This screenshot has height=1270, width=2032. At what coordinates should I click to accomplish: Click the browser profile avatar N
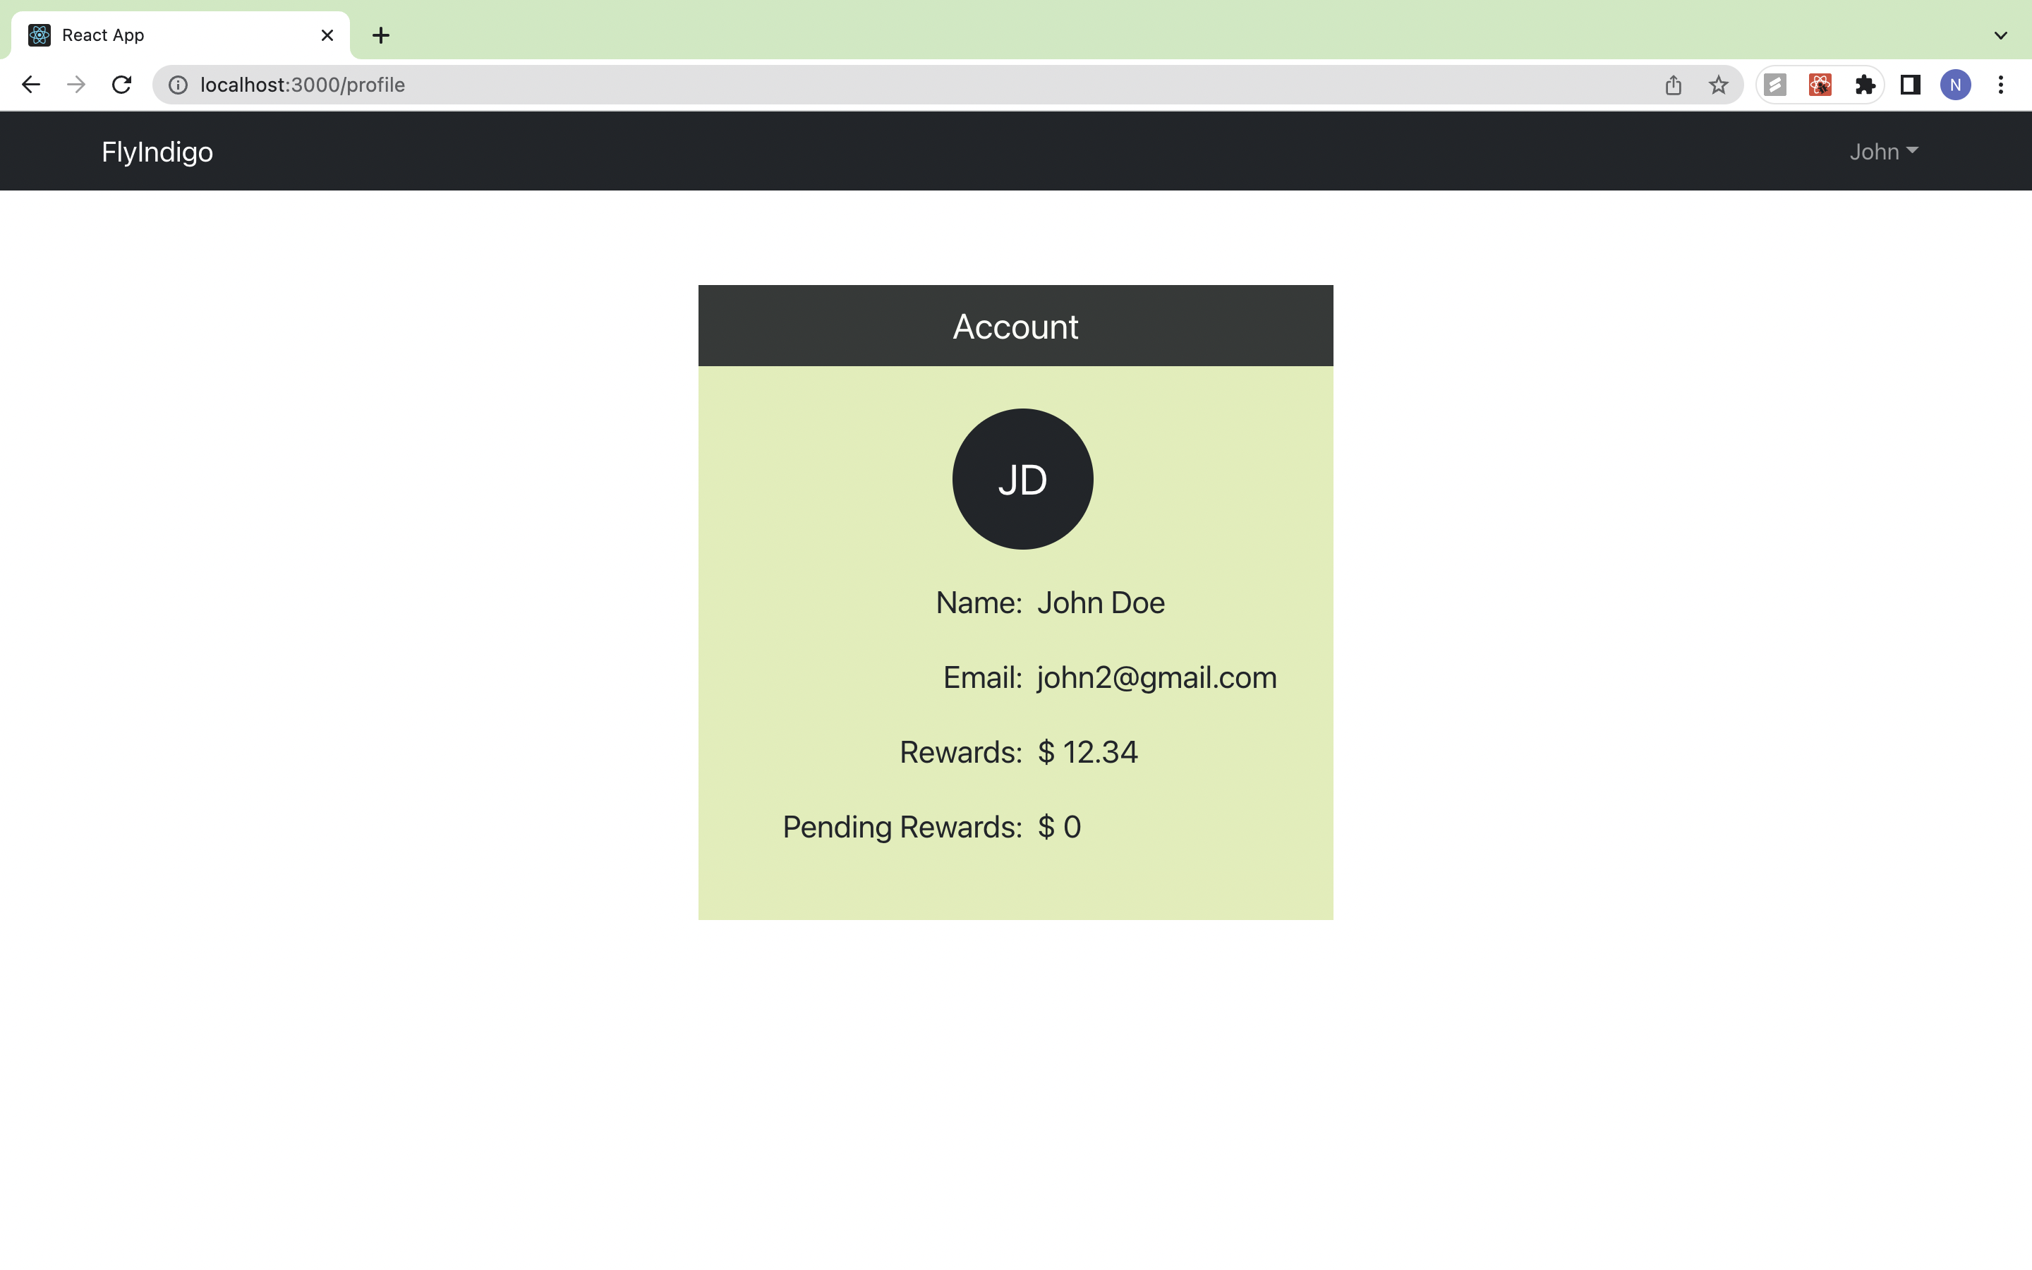coord(1955,84)
